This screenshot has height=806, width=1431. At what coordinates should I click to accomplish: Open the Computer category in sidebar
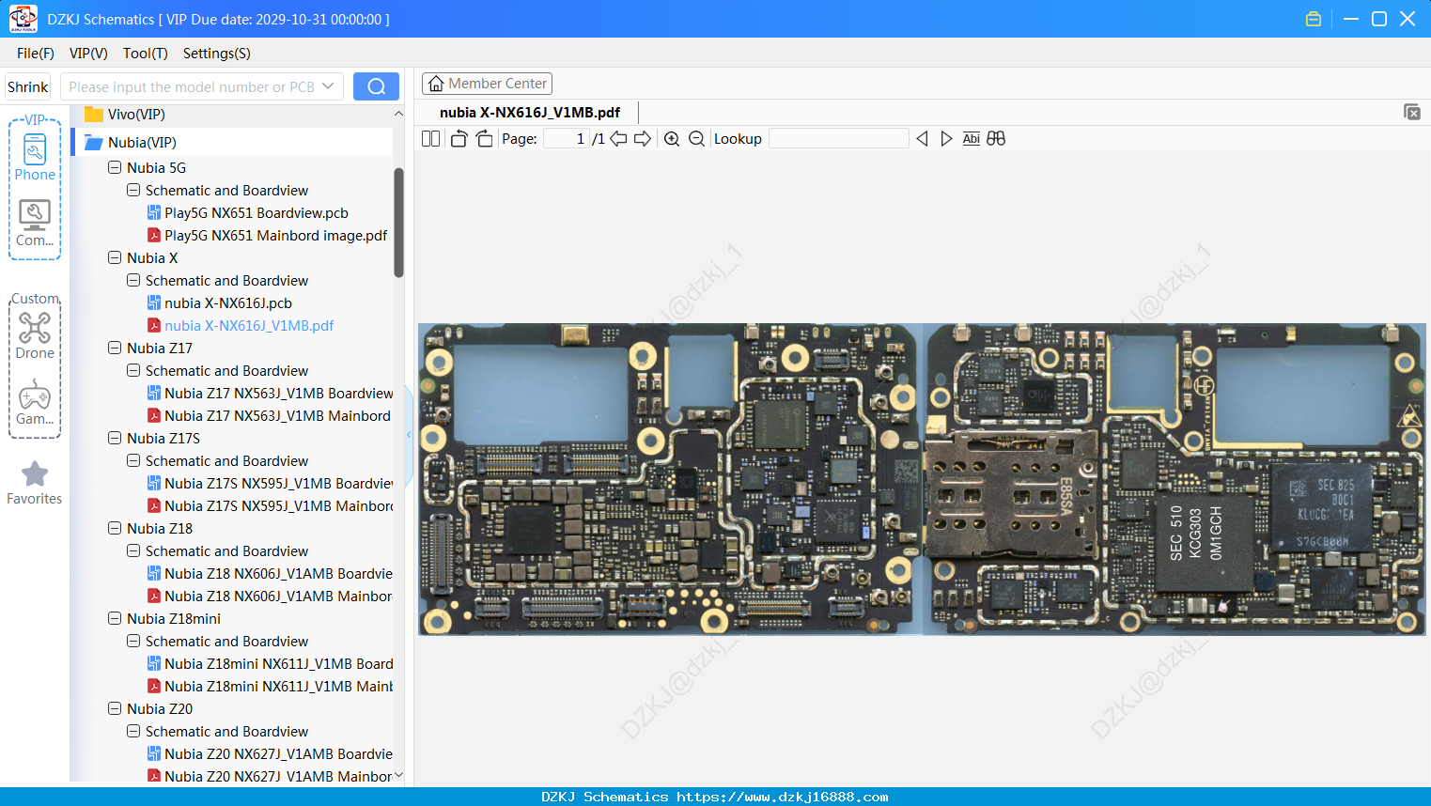point(35,224)
